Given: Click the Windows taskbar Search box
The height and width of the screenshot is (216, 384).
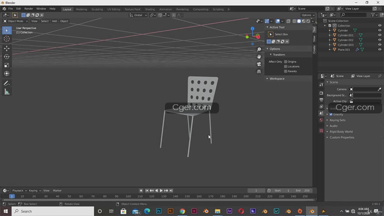Looking at the screenshot, I should click(x=53, y=211).
